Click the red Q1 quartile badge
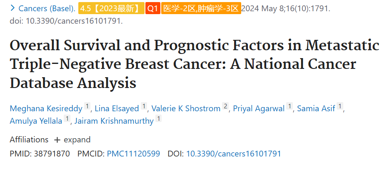This screenshot has width=392, height=171. (153, 8)
